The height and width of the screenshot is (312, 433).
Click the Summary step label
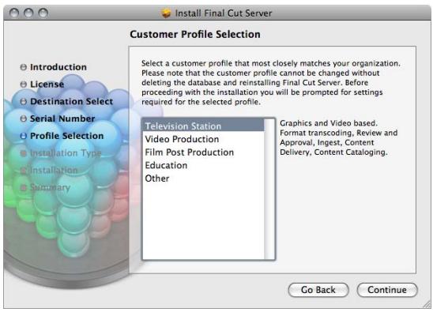(50, 187)
